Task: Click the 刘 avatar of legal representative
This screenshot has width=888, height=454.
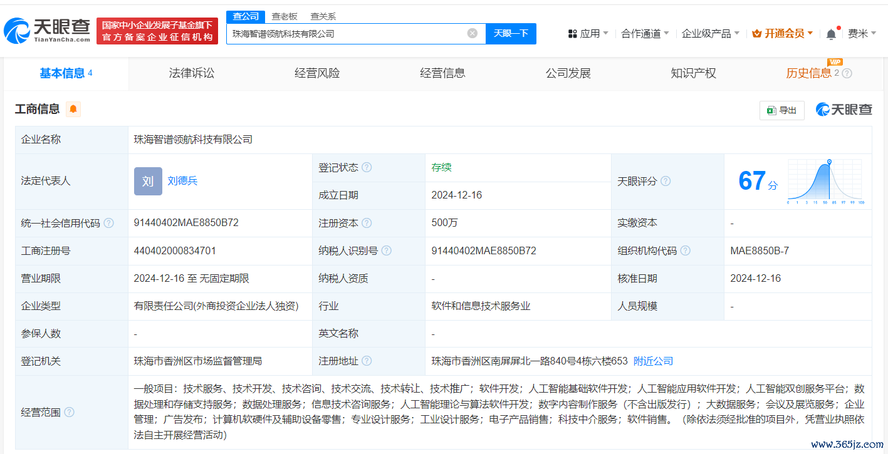Action: tap(148, 181)
